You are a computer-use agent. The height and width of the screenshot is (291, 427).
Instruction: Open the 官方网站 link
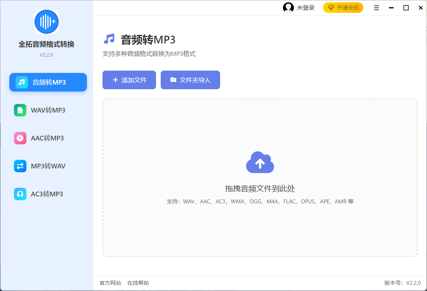[110, 283]
